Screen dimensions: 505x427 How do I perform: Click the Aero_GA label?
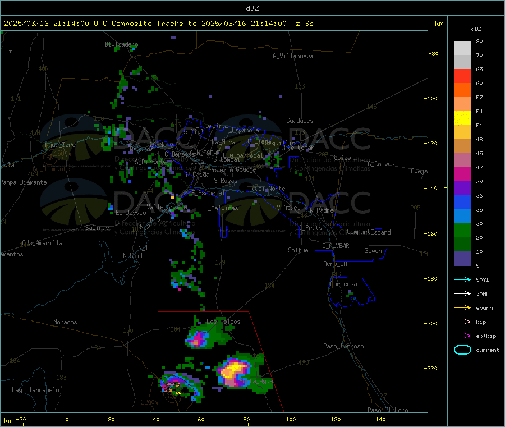336,264
